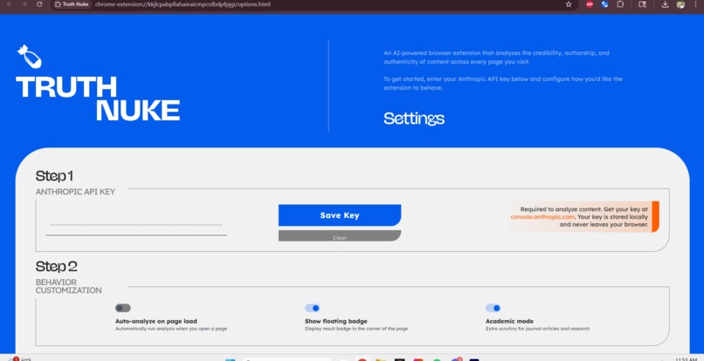704x361 pixels.
Task: Click 'Display result badge in the corner' description
Action: pyautogui.click(x=356, y=329)
